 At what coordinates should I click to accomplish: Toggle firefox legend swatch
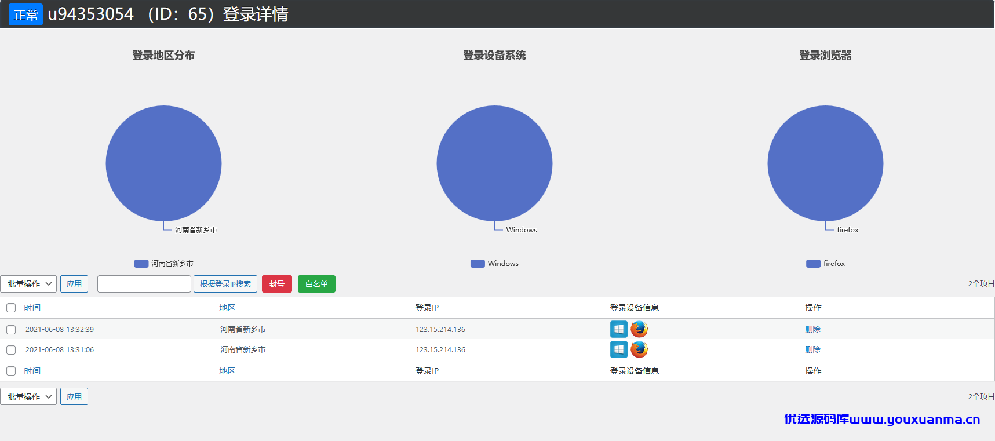click(813, 263)
